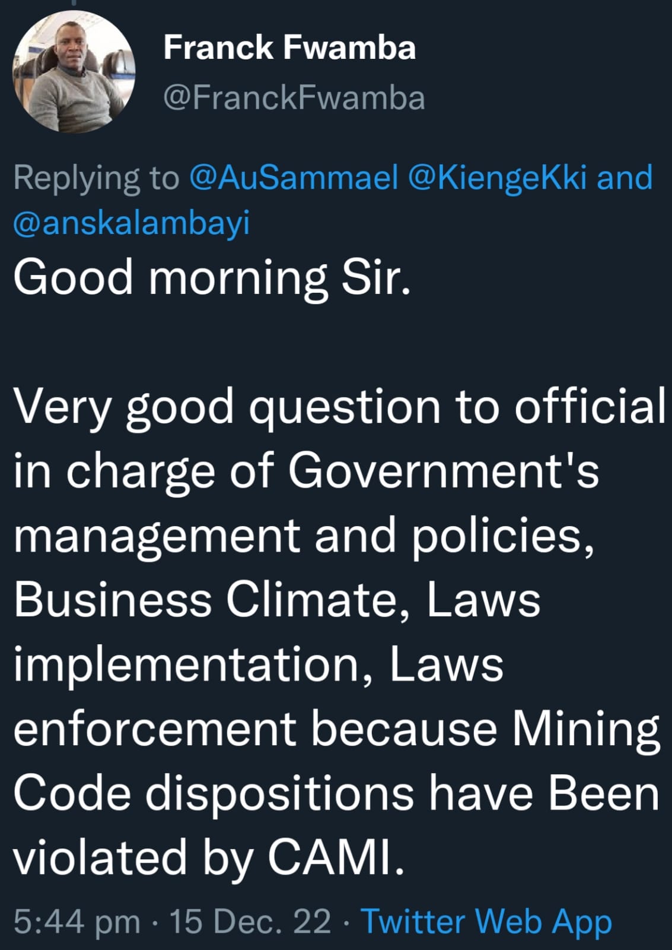Click the display name Franck Fwamba
This screenshot has width=672, height=950.
tap(289, 47)
